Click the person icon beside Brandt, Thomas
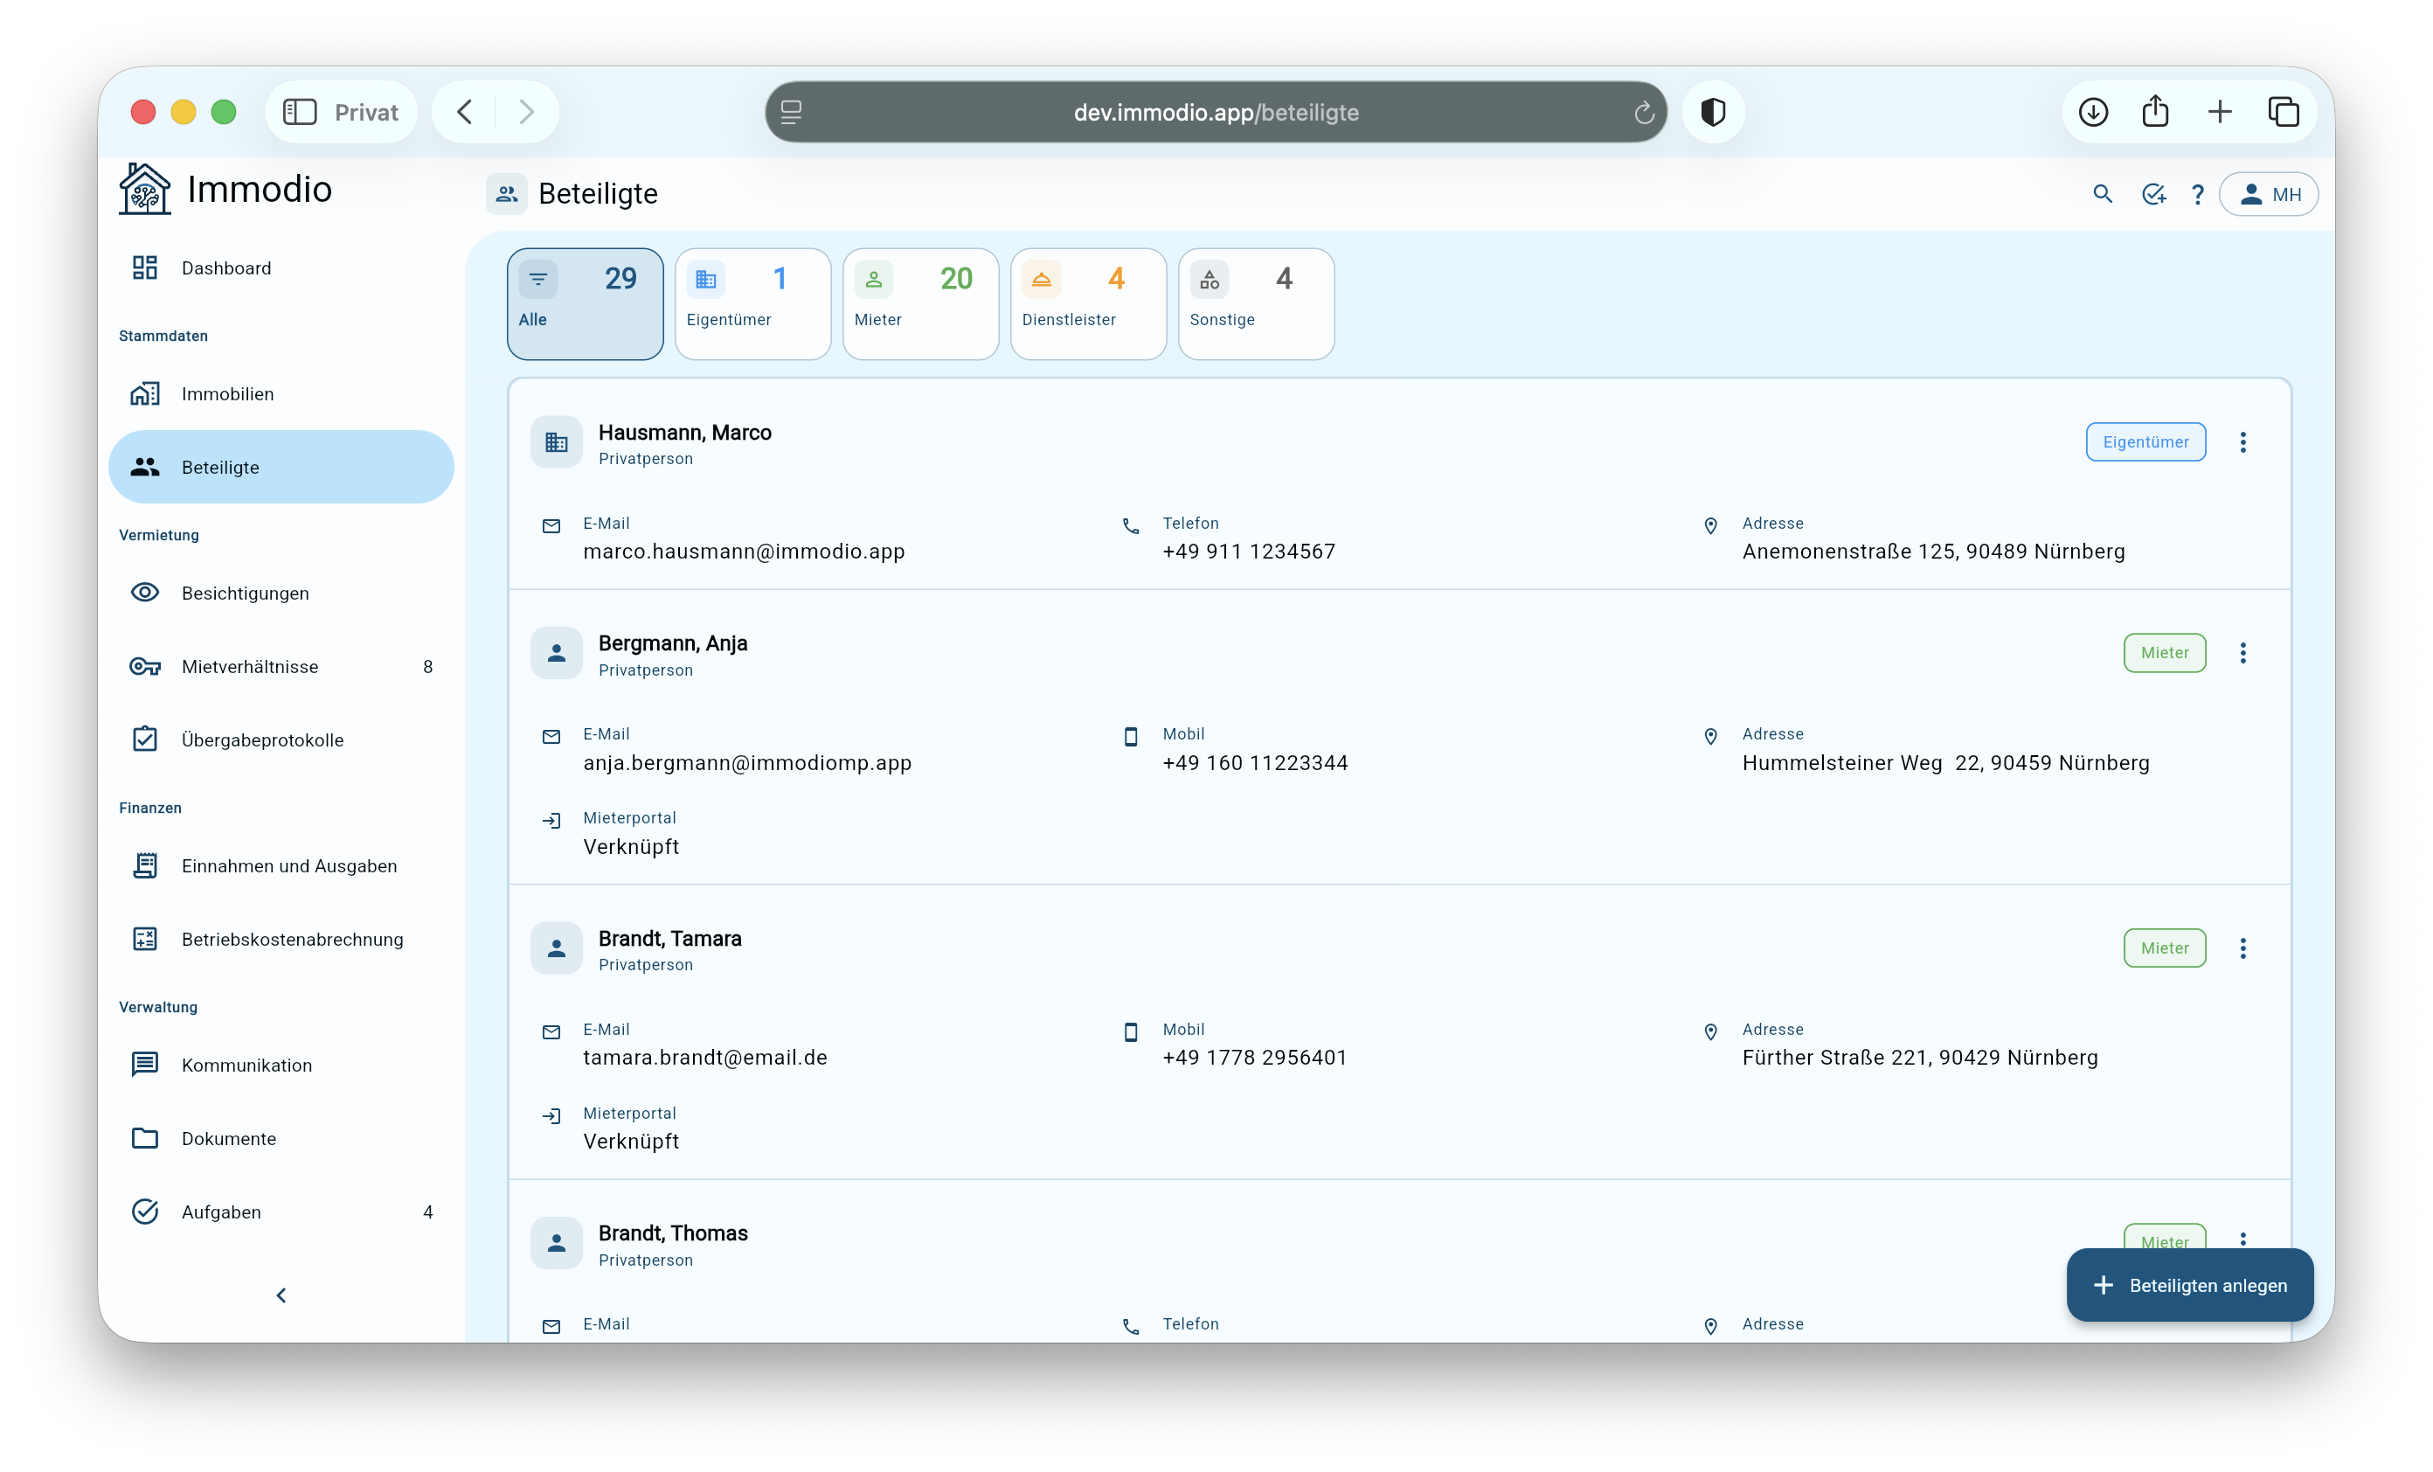 point(556,1242)
